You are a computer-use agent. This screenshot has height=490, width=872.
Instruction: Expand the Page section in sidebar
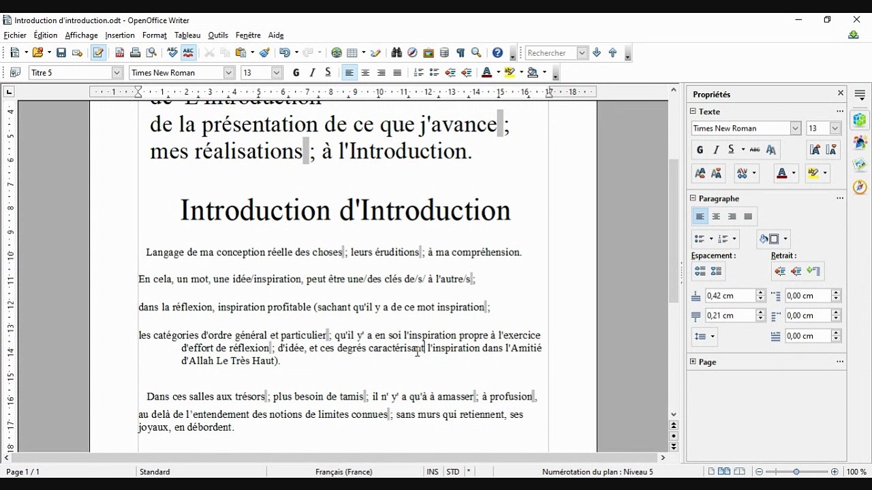[x=693, y=361]
